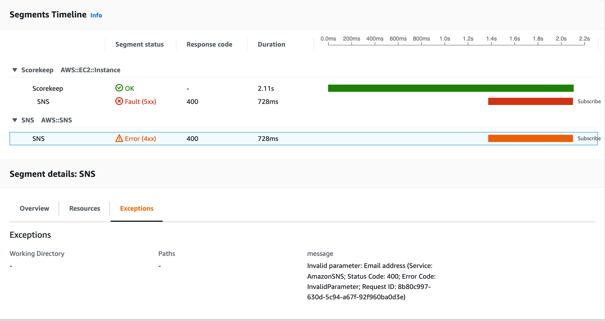605x321 pixels.
Task: Click the Subscribe label on red bar
Action: (589, 101)
